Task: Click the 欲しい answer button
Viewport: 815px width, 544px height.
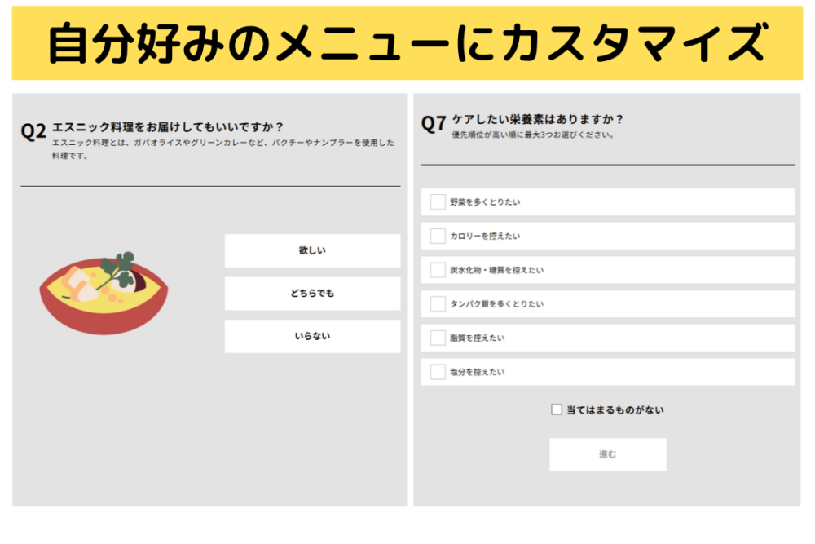Action: (311, 250)
